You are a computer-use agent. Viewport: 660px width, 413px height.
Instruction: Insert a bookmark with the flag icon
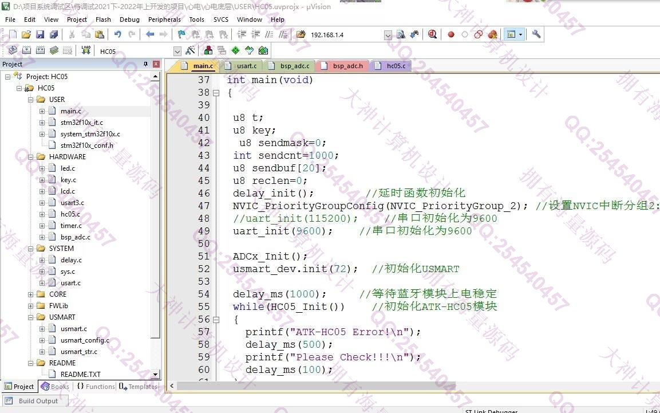click(181, 34)
